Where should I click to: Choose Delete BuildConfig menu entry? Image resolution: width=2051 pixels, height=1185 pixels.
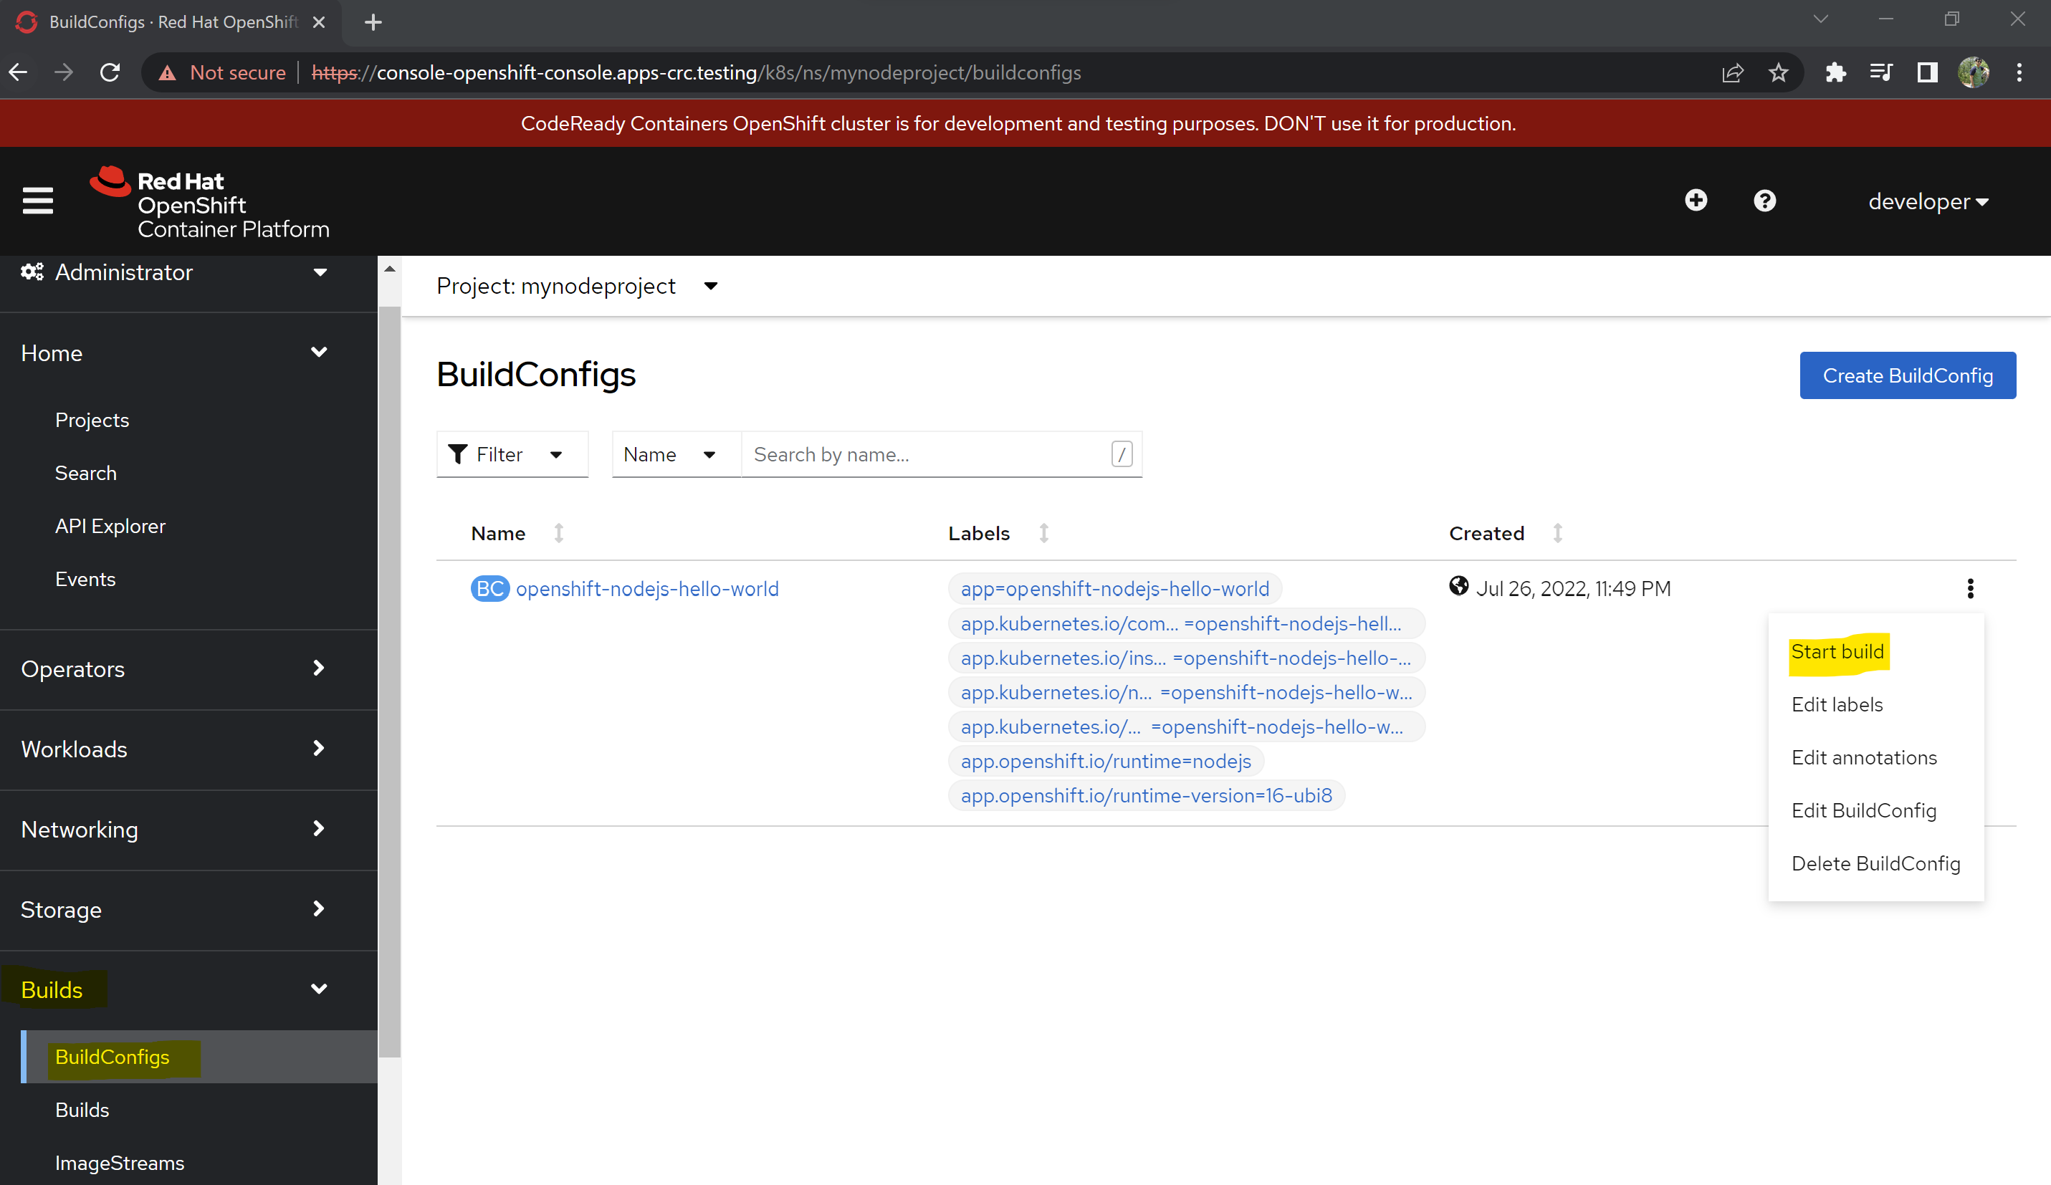(x=1875, y=863)
